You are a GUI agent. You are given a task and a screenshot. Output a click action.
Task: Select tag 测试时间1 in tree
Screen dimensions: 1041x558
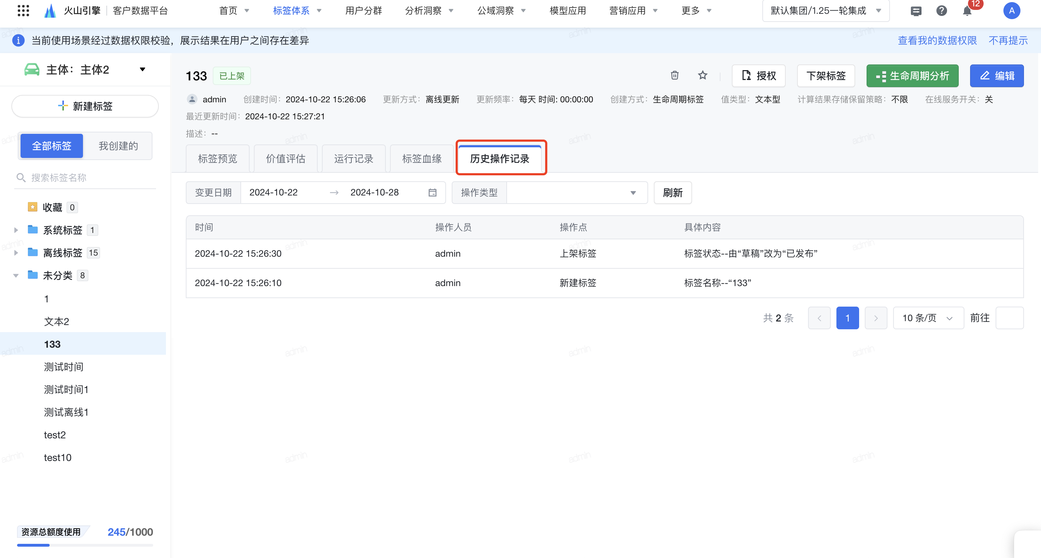coord(66,389)
